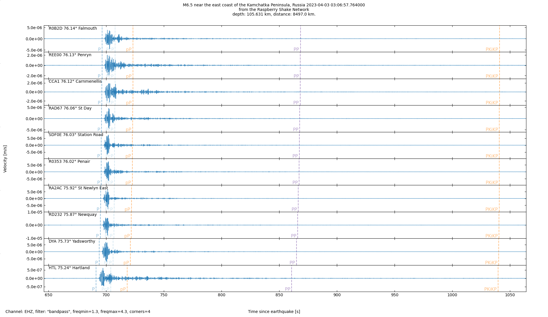Select station label R0B2D 76.14° Falmouth
The width and height of the screenshot is (548, 317).
(x=73, y=28)
